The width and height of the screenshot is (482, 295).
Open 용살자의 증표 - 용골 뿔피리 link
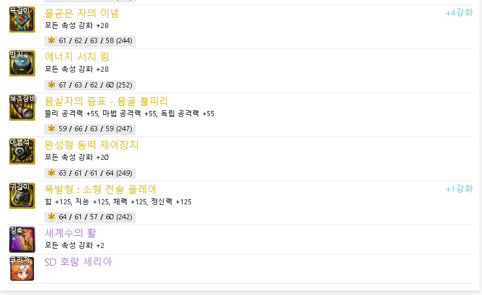tap(106, 101)
